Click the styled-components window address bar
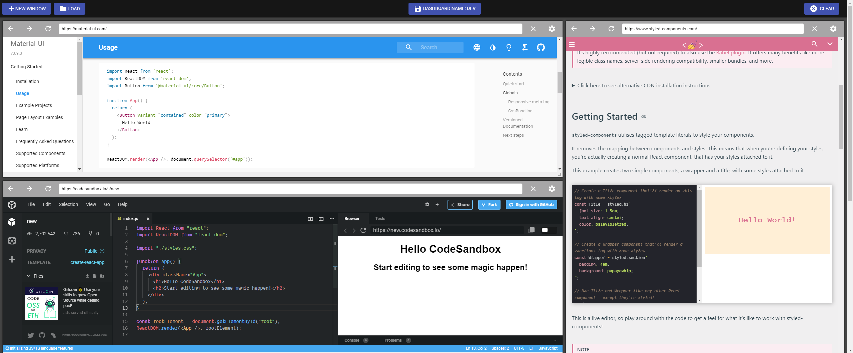853x353 pixels. coord(713,29)
